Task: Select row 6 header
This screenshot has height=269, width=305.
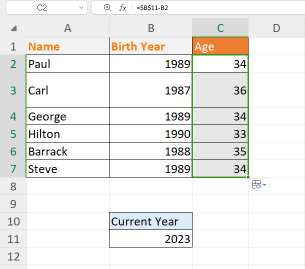Action: [13, 151]
